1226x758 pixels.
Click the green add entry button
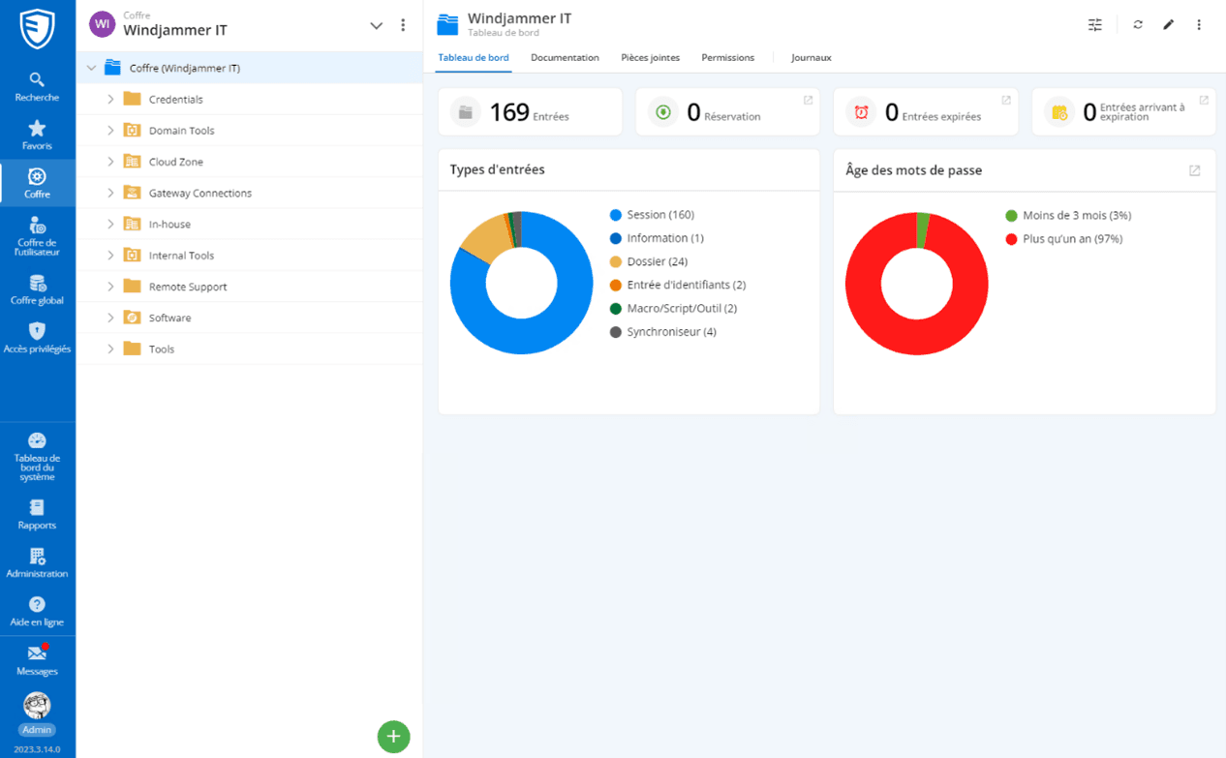[393, 737]
